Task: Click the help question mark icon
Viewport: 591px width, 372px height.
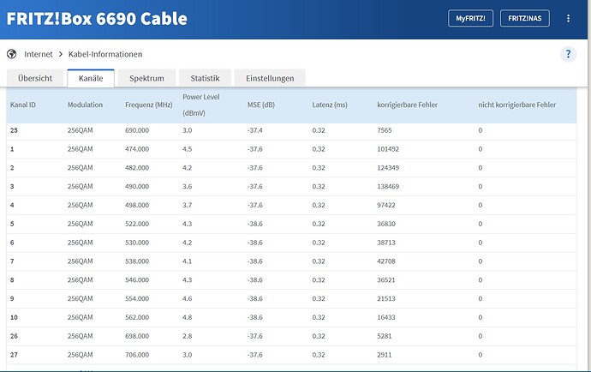Action: (568, 54)
